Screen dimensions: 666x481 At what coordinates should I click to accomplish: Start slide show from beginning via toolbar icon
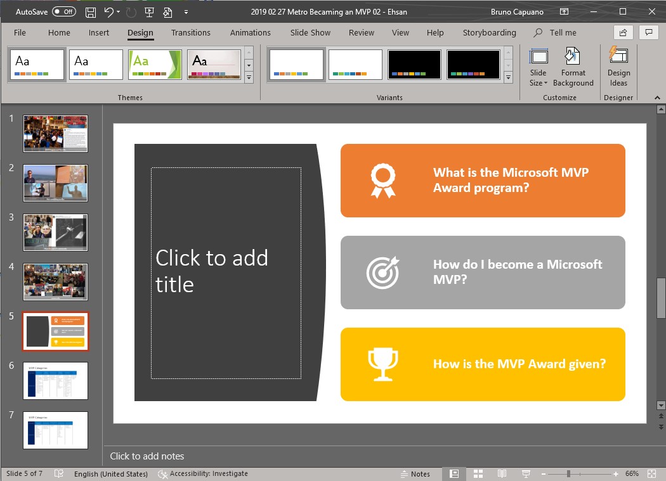pyautogui.click(x=148, y=11)
